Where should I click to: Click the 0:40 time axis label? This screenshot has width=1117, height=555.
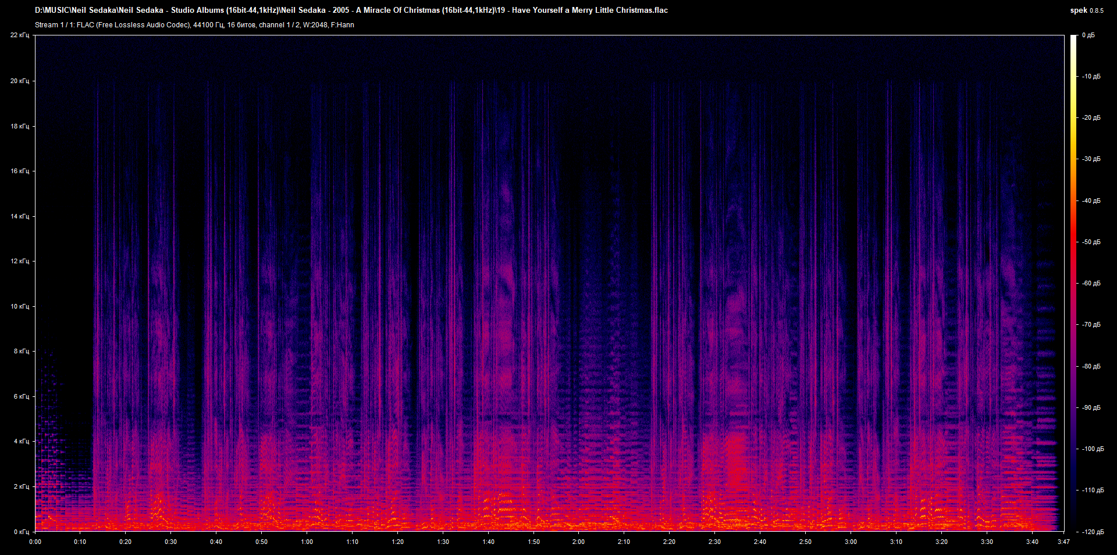216,542
